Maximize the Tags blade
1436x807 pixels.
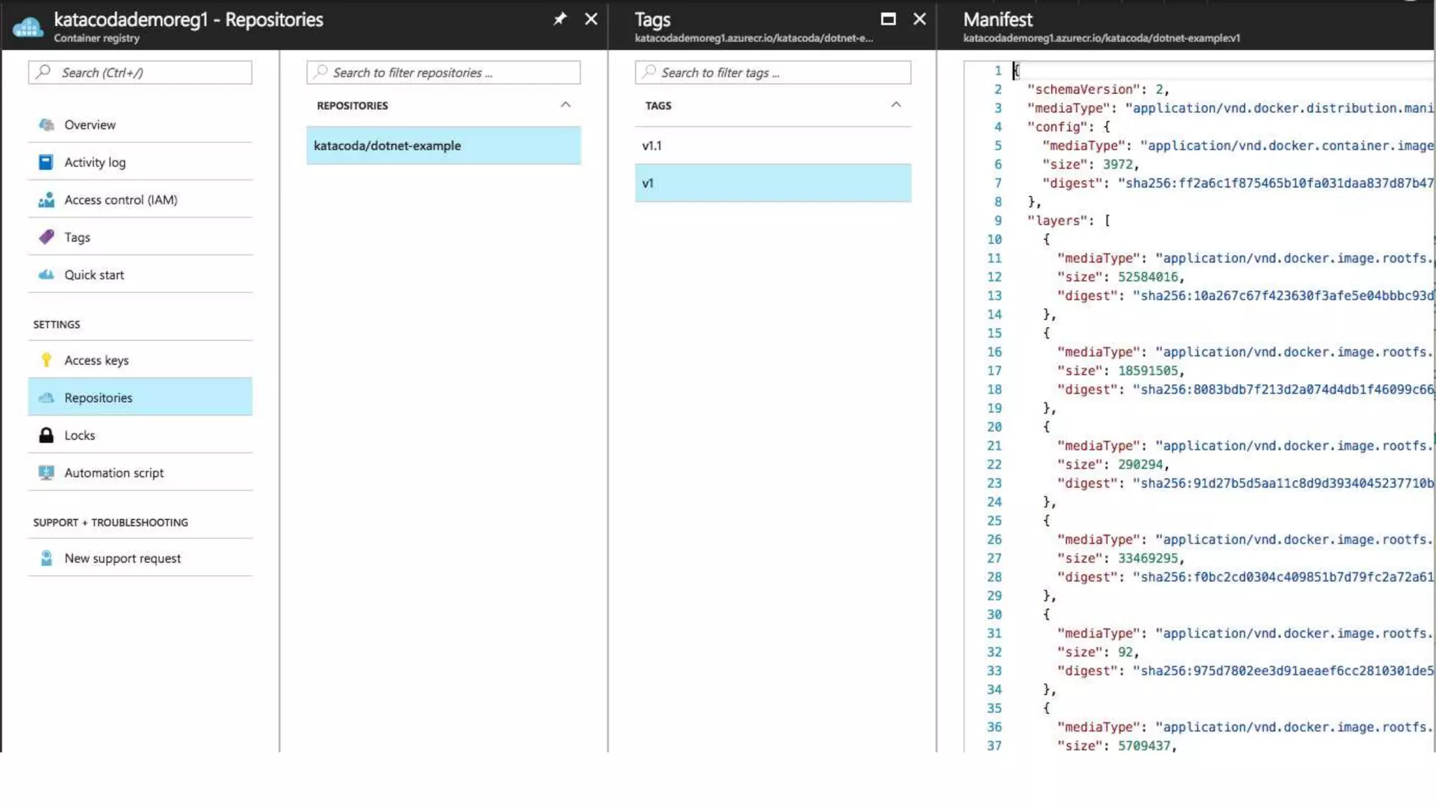[x=888, y=19]
